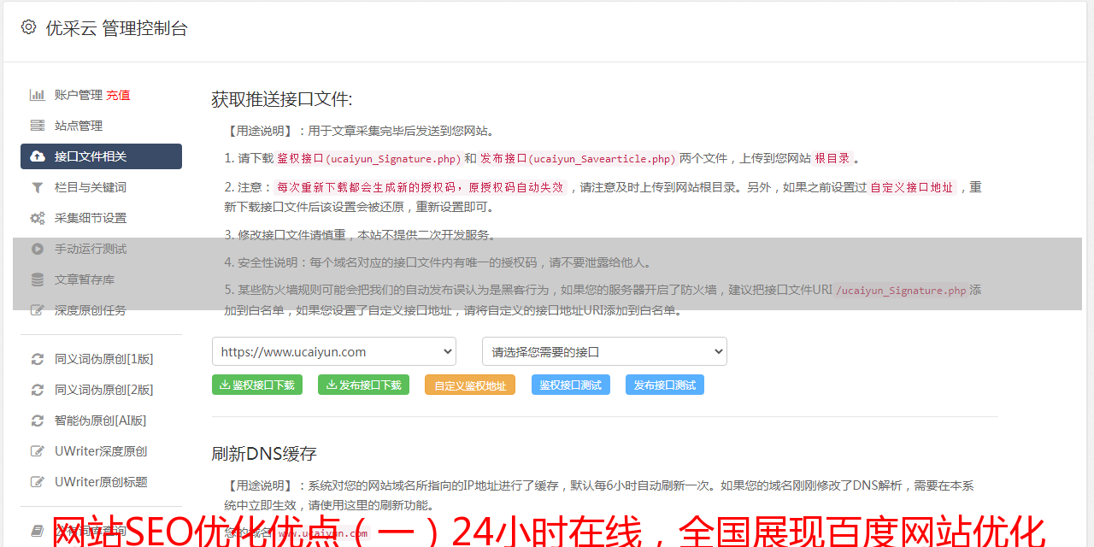Click the highlighted 根目录 text
The height and width of the screenshot is (547, 1094).
(832, 158)
